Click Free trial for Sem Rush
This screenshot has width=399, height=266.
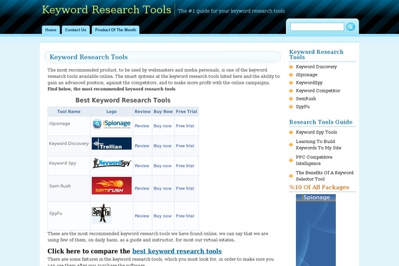click(x=185, y=188)
